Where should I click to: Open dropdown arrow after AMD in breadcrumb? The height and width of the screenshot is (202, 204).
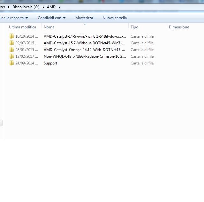point(59,7)
